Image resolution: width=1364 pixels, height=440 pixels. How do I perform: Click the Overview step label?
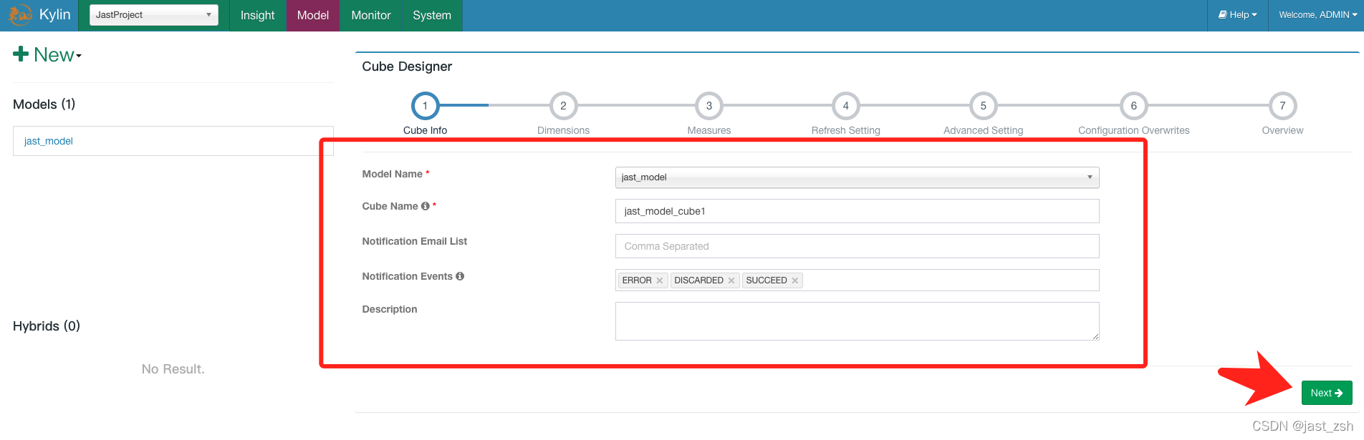(1283, 130)
